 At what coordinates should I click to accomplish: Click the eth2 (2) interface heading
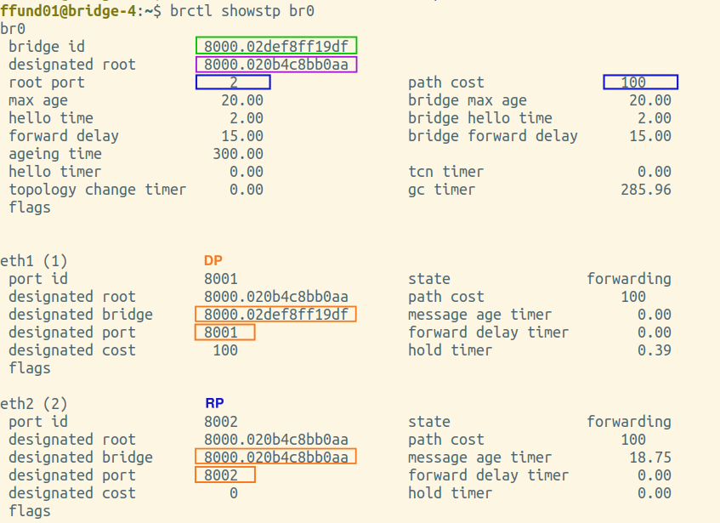(x=34, y=404)
